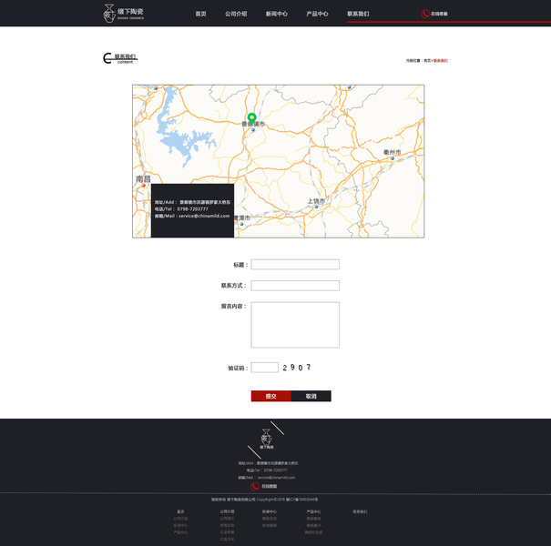Click 公司简介 under footer 公司介绍 column
Screen dimensions: 551x546
click(x=228, y=519)
